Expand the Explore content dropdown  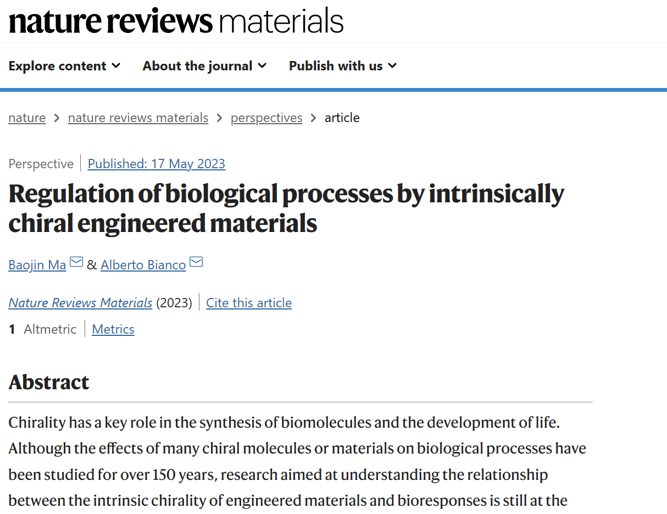tap(64, 66)
